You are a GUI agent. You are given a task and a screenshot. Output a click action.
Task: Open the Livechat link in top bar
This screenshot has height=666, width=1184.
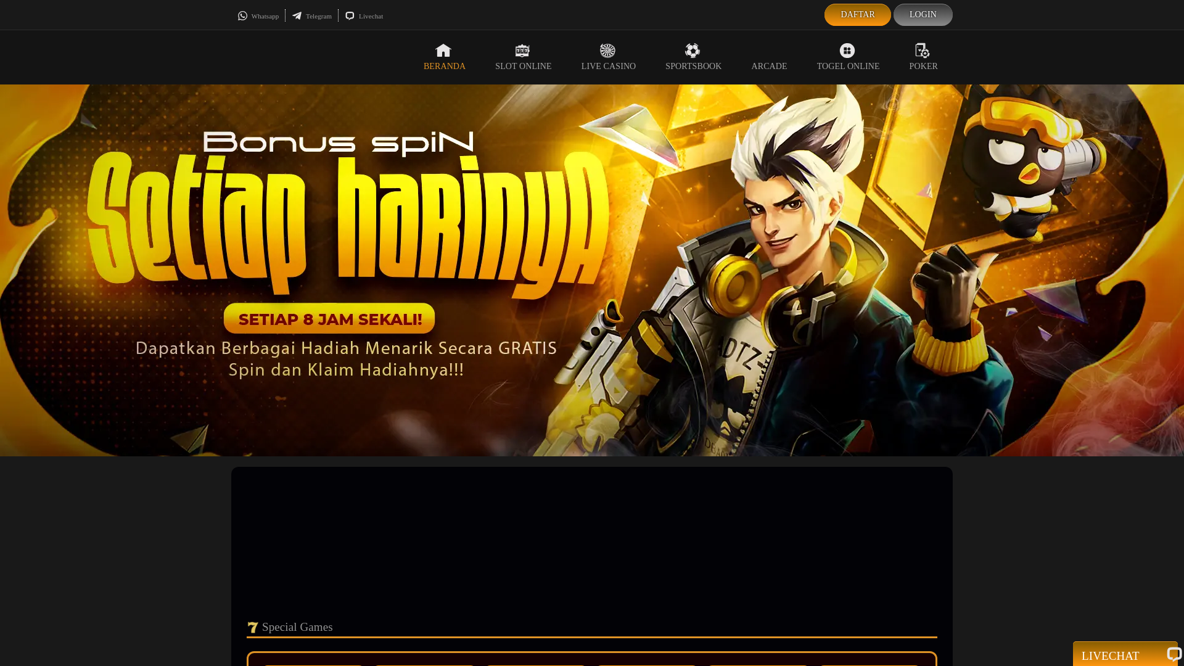coord(364,16)
